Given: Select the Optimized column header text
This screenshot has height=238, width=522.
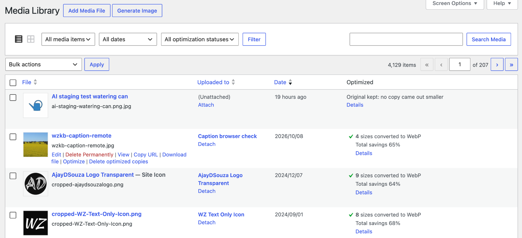Looking at the screenshot, I should pyautogui.click(x=360, y=82).
